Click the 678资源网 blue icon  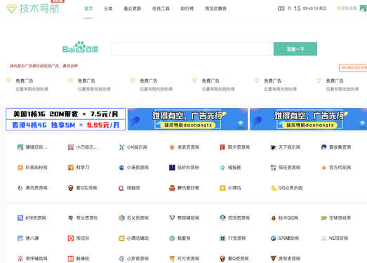pos(20,218)
